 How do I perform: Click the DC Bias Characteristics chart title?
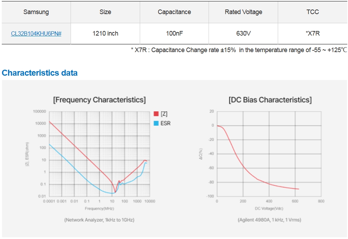tap(270, 100)
